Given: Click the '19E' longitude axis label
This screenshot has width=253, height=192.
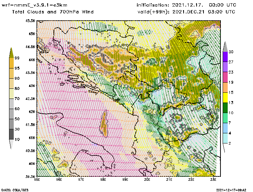Looking at the screenshot, I should (x=125, y=180).
